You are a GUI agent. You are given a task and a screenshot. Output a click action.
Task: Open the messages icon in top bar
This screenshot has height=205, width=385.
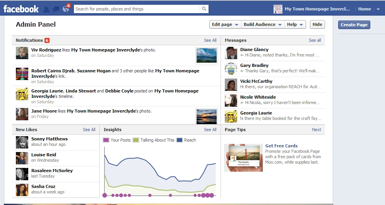56,9
